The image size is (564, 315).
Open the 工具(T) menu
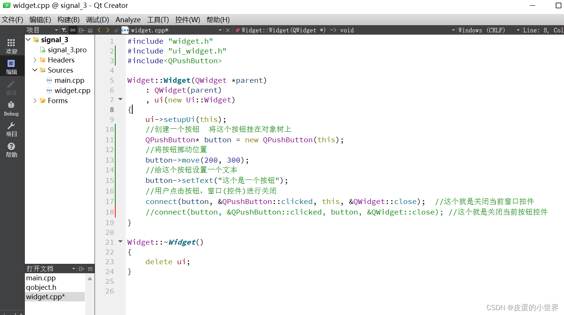(x=158, y=20)
